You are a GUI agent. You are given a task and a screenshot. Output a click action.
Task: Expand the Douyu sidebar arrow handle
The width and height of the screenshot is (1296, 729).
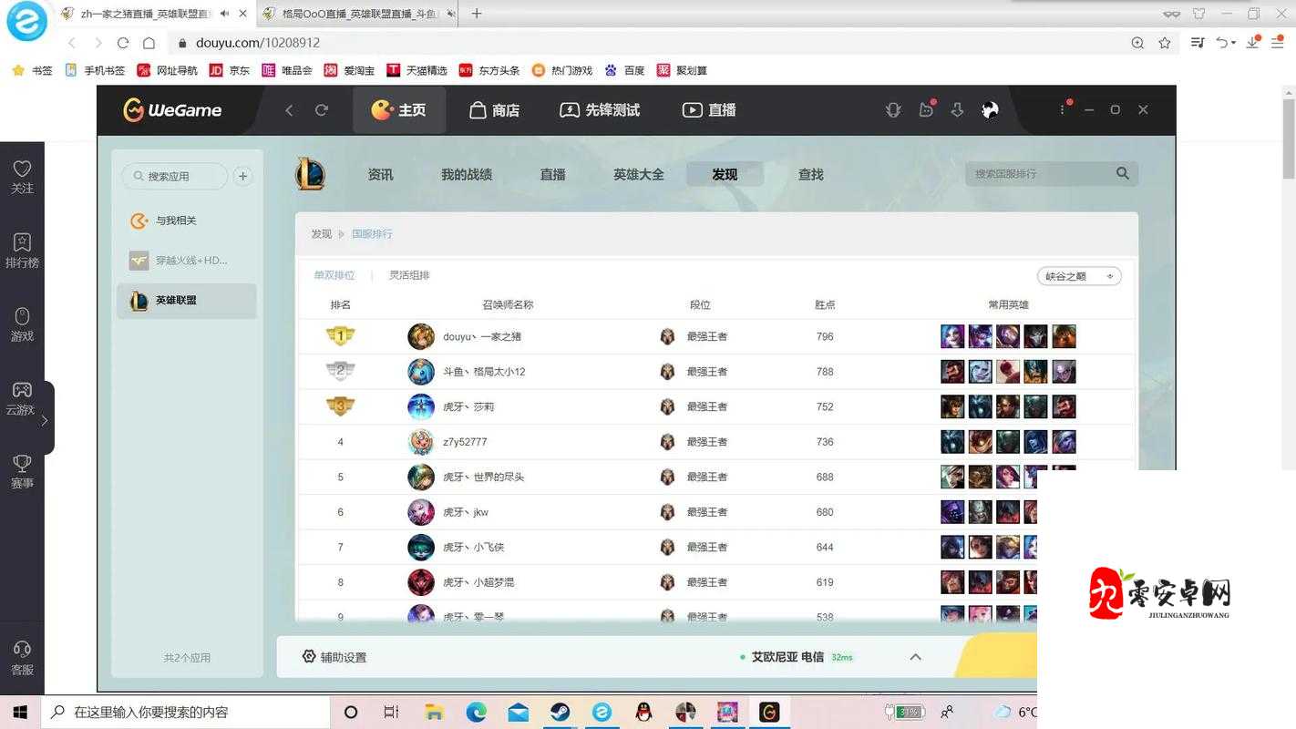pos(45,420)
